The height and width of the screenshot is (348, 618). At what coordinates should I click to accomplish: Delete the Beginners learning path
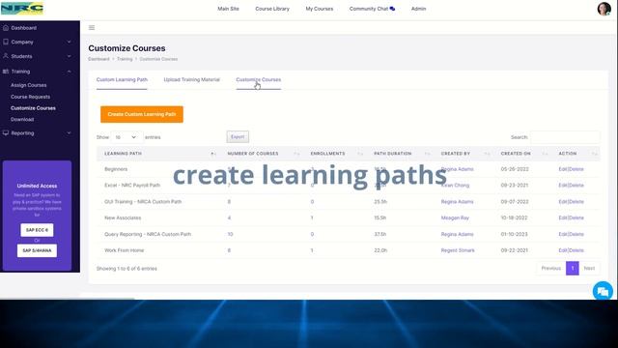576,169
